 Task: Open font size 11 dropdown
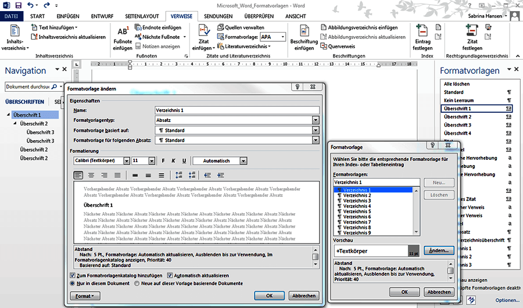coord(152,161)
